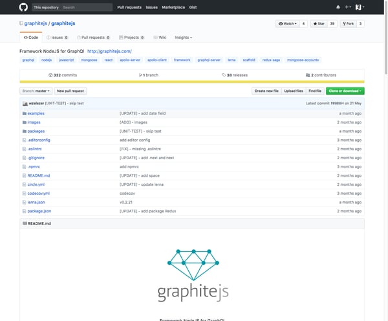Click the GitHub octocat logo
Image resolution: width=388 pixels, height=321 pixels.
point(23,7)
